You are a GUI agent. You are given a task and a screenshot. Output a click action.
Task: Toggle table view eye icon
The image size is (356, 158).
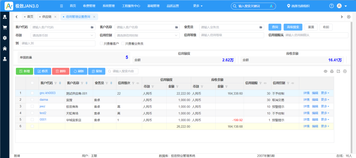pos(325,71)
